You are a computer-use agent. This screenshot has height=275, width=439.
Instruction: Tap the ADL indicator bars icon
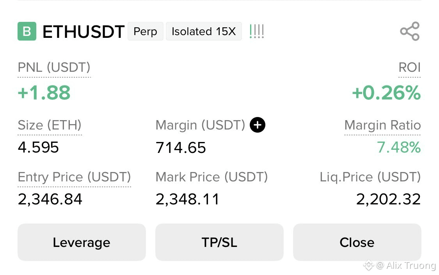pos(256,31)
